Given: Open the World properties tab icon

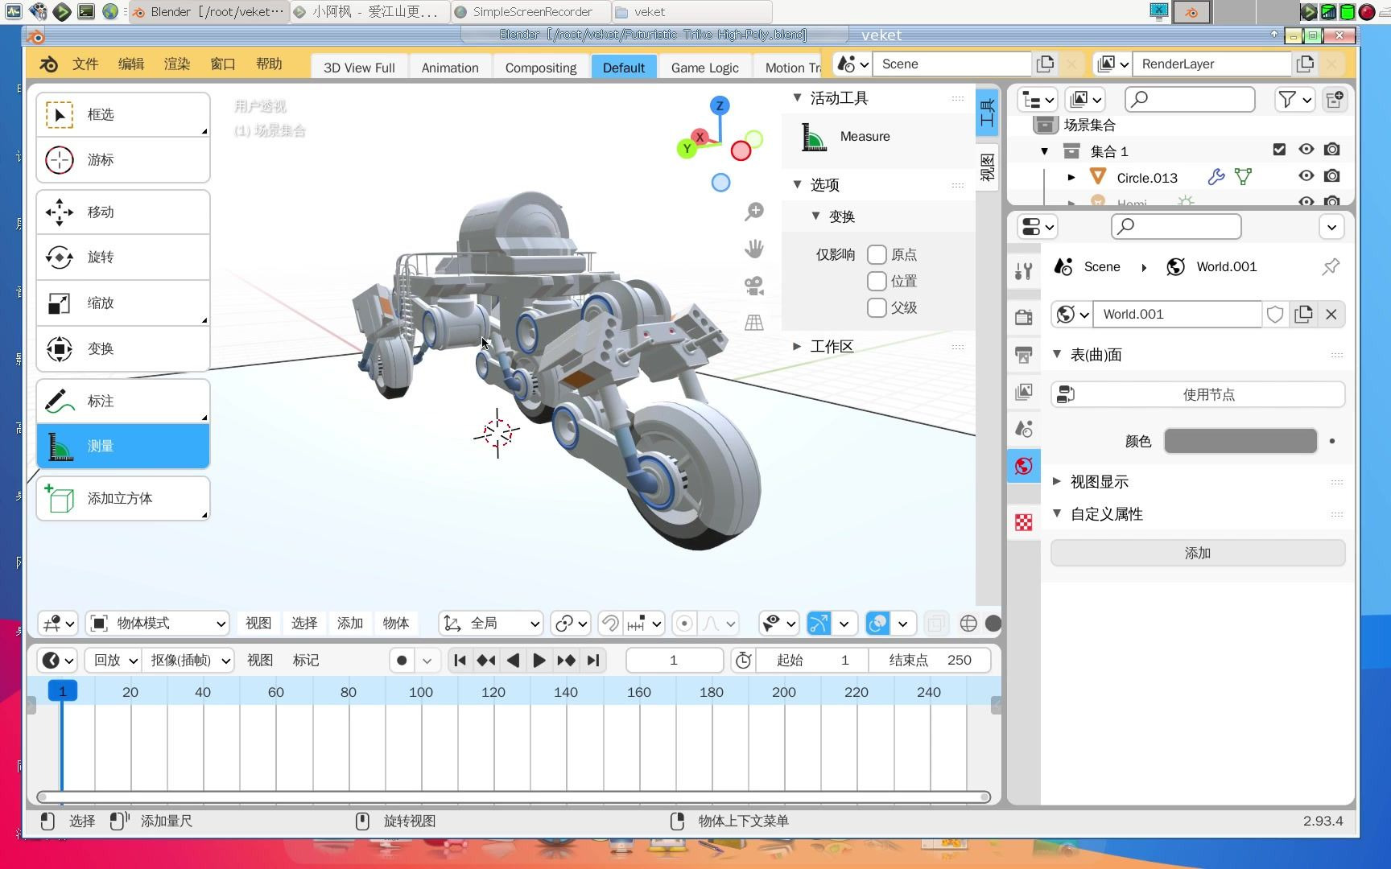Looking at the screenshot, I should (x=1024, y=466).
